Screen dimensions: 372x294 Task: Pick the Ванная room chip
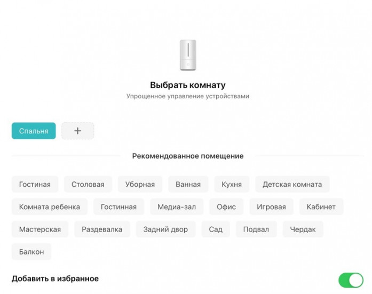[188, 185]
